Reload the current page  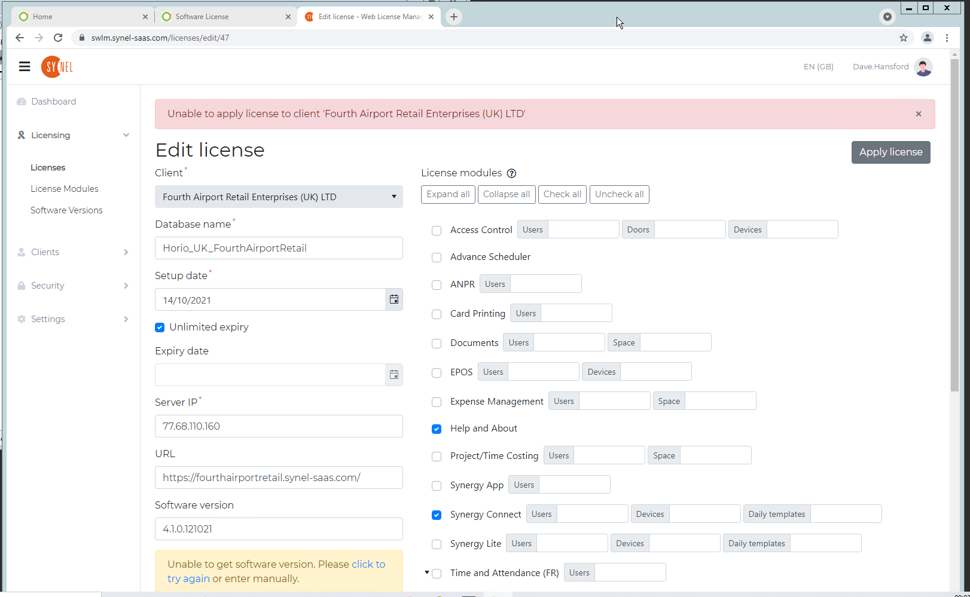(58, 38)
